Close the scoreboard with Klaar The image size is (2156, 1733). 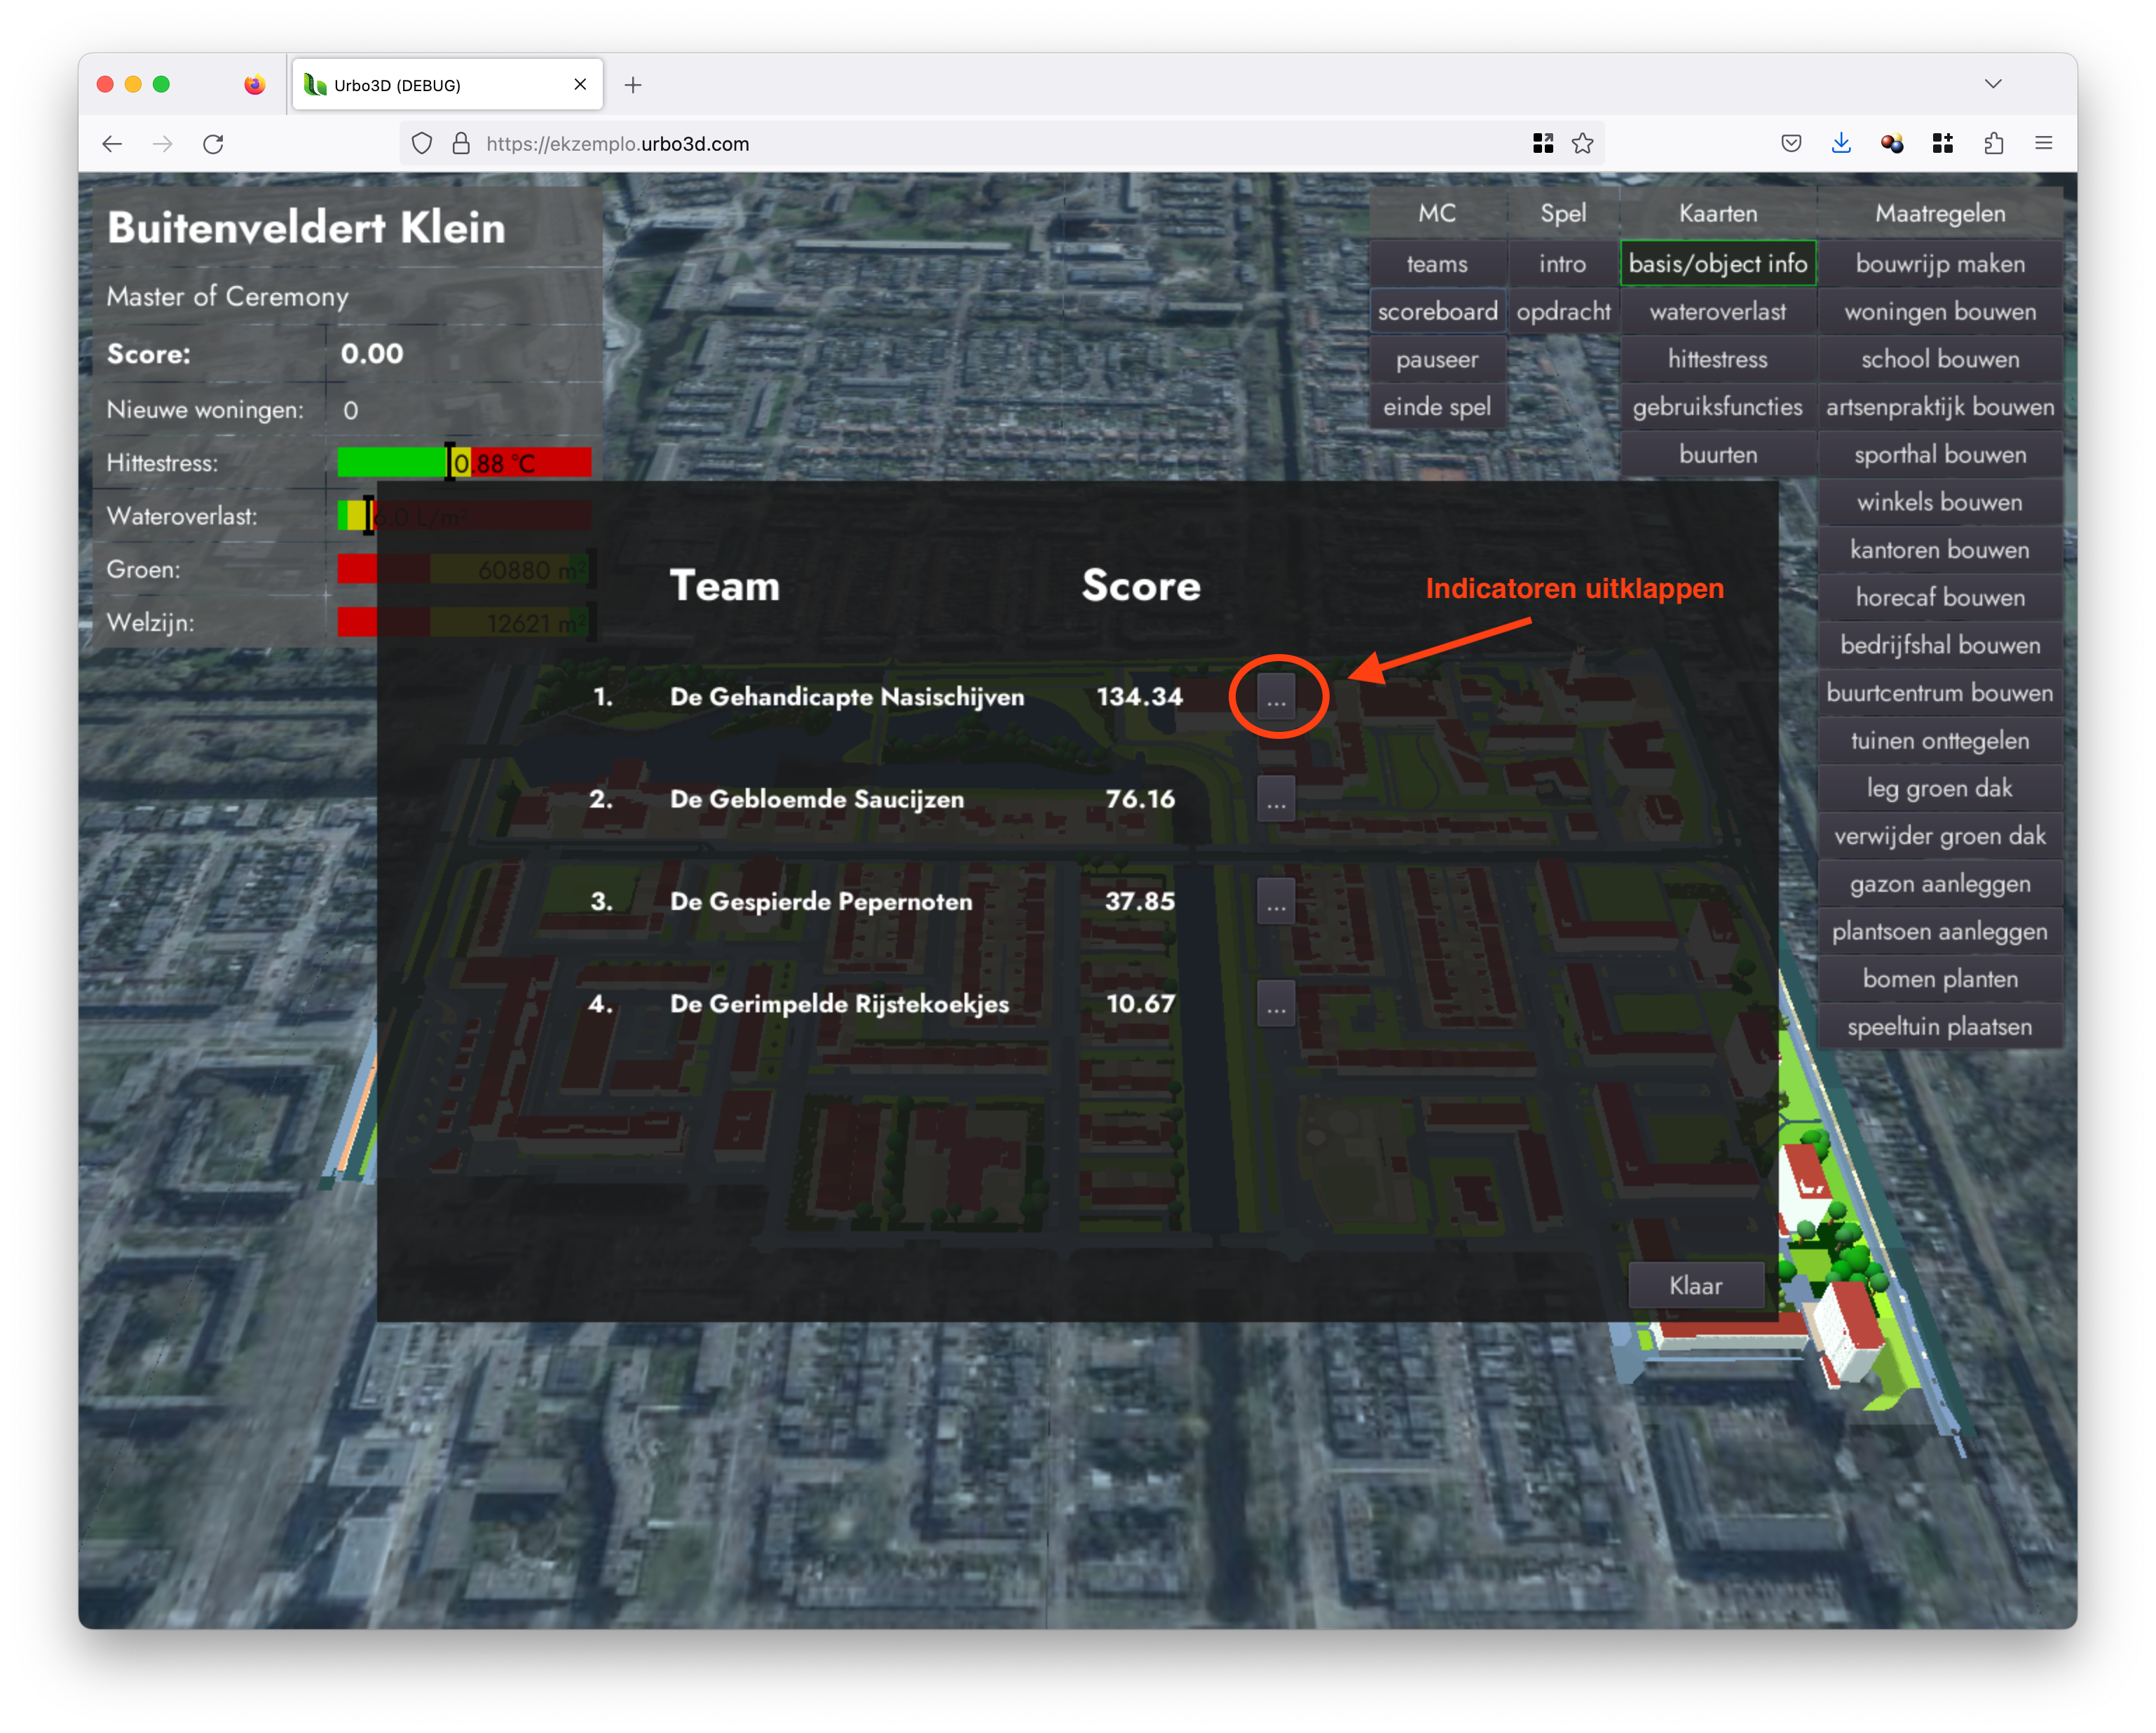pos(1696,1286)
